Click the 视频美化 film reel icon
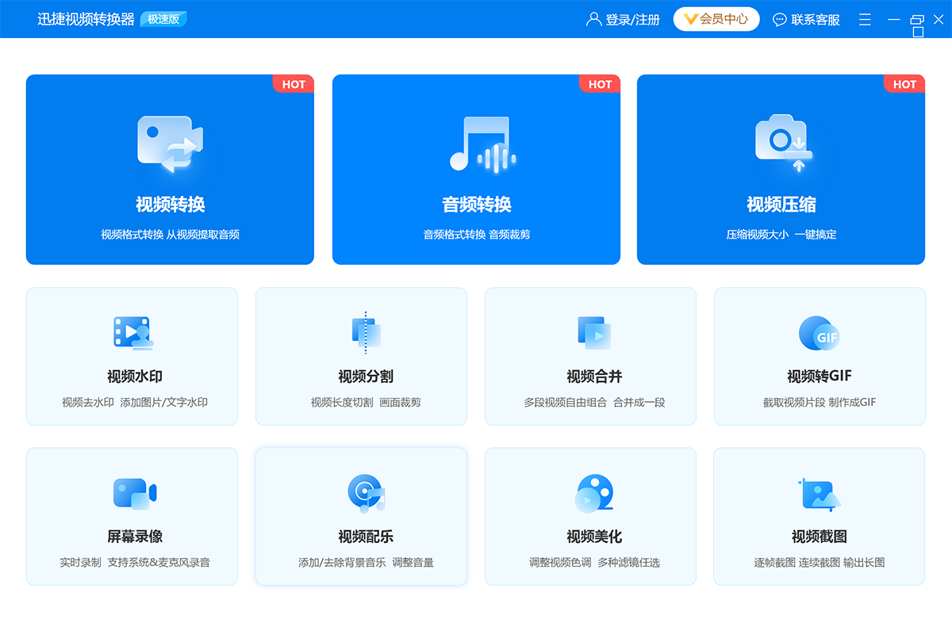Screen dimensions: 952x623 click(594, 493)
